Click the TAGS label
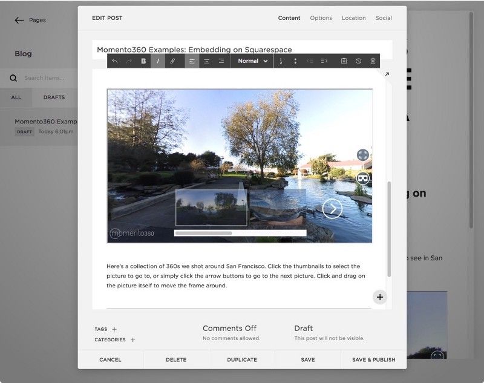 tap(101, 329)
